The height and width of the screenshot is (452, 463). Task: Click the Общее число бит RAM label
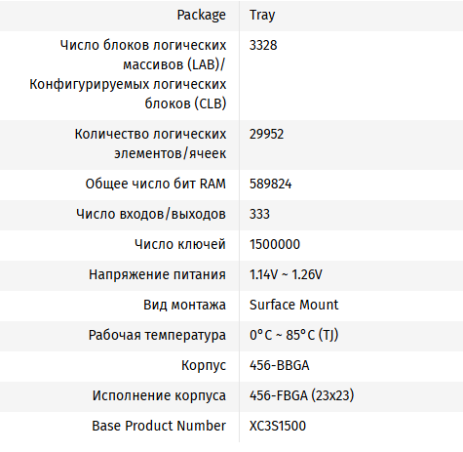pyautogui.click(x=156, y=184)
